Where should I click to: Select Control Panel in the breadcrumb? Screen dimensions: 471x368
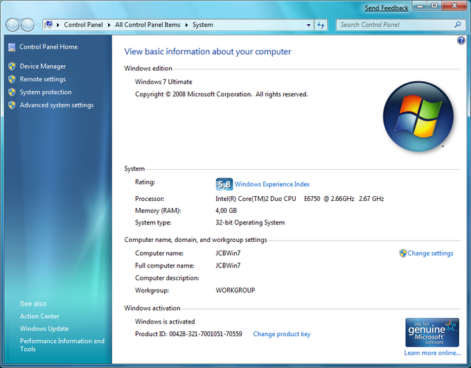pos(83,25)
